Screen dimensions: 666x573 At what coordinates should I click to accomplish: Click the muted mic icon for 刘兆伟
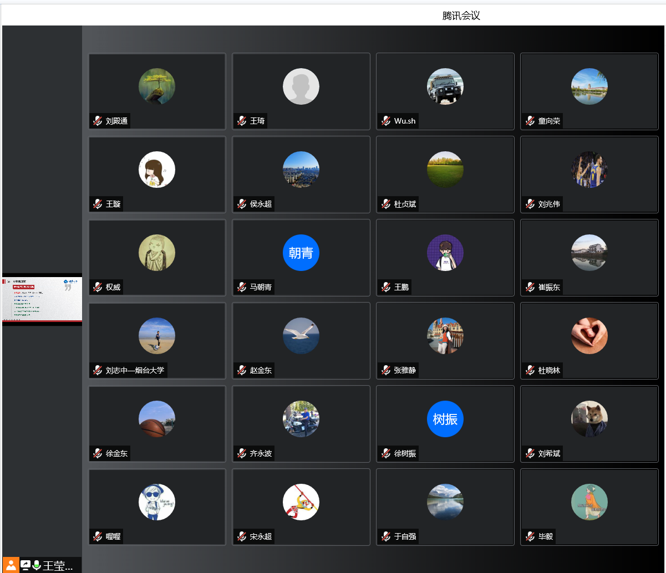[x=530, y=204]
